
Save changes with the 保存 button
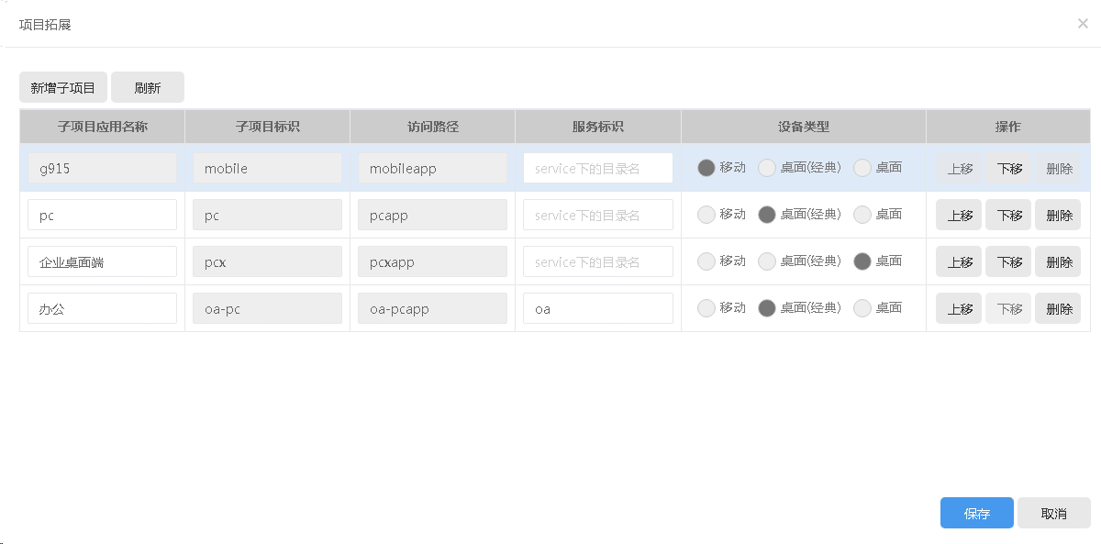(977, 513)
